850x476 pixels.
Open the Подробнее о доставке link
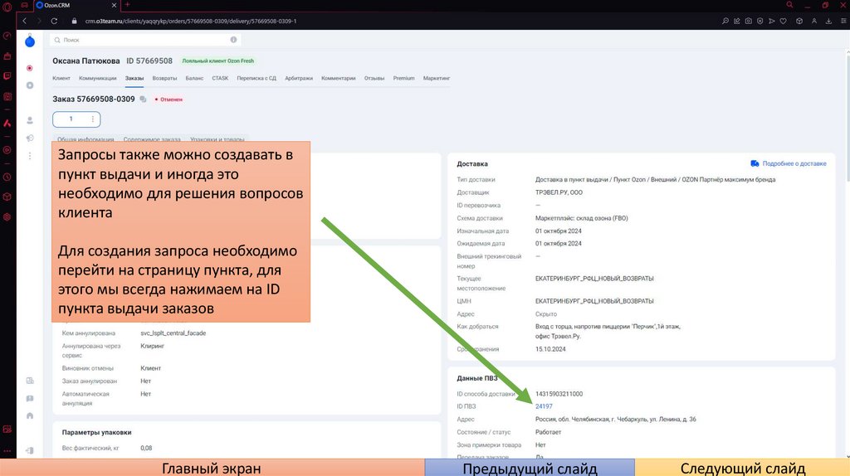point(794,163)
